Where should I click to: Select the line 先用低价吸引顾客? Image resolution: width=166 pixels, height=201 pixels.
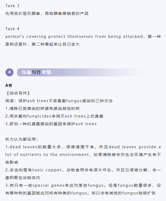click(x=47, y=13)
